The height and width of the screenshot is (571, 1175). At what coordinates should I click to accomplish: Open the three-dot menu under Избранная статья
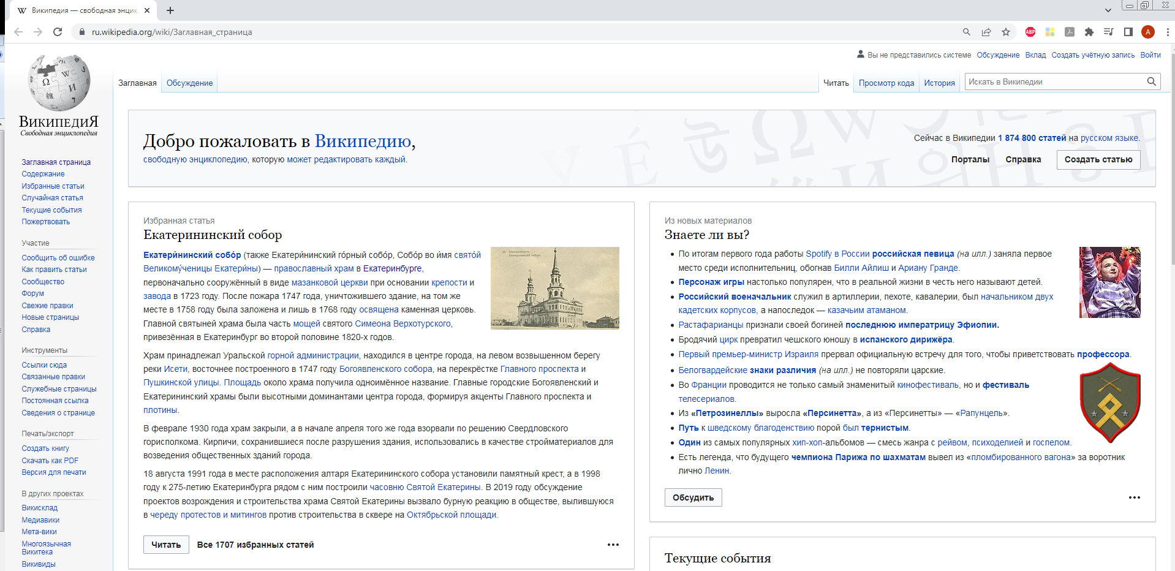click(613, 545)
